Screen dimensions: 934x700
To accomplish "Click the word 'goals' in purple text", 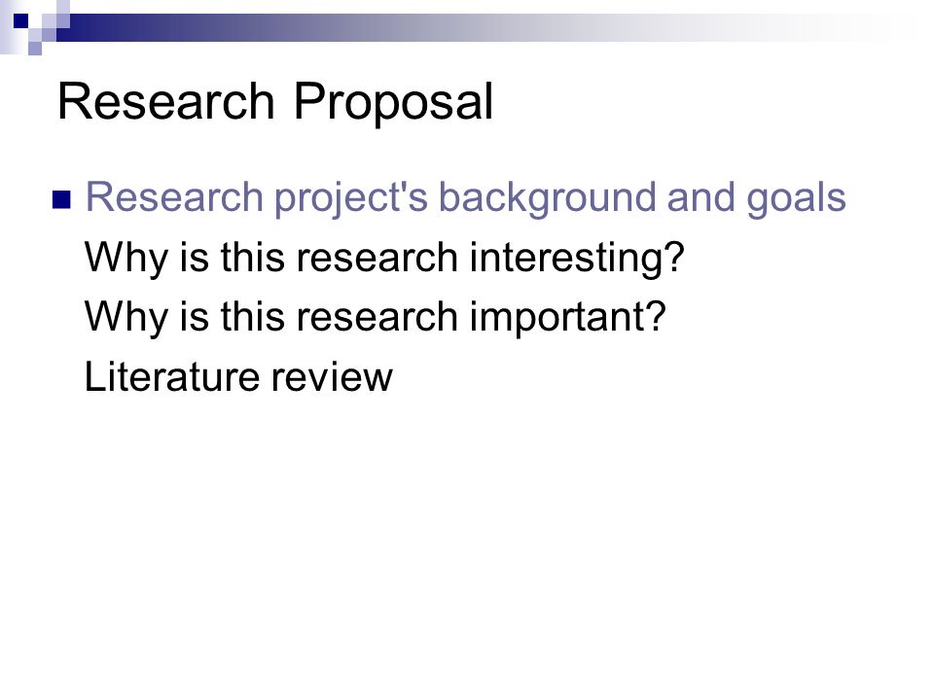I will pos(796,198).
